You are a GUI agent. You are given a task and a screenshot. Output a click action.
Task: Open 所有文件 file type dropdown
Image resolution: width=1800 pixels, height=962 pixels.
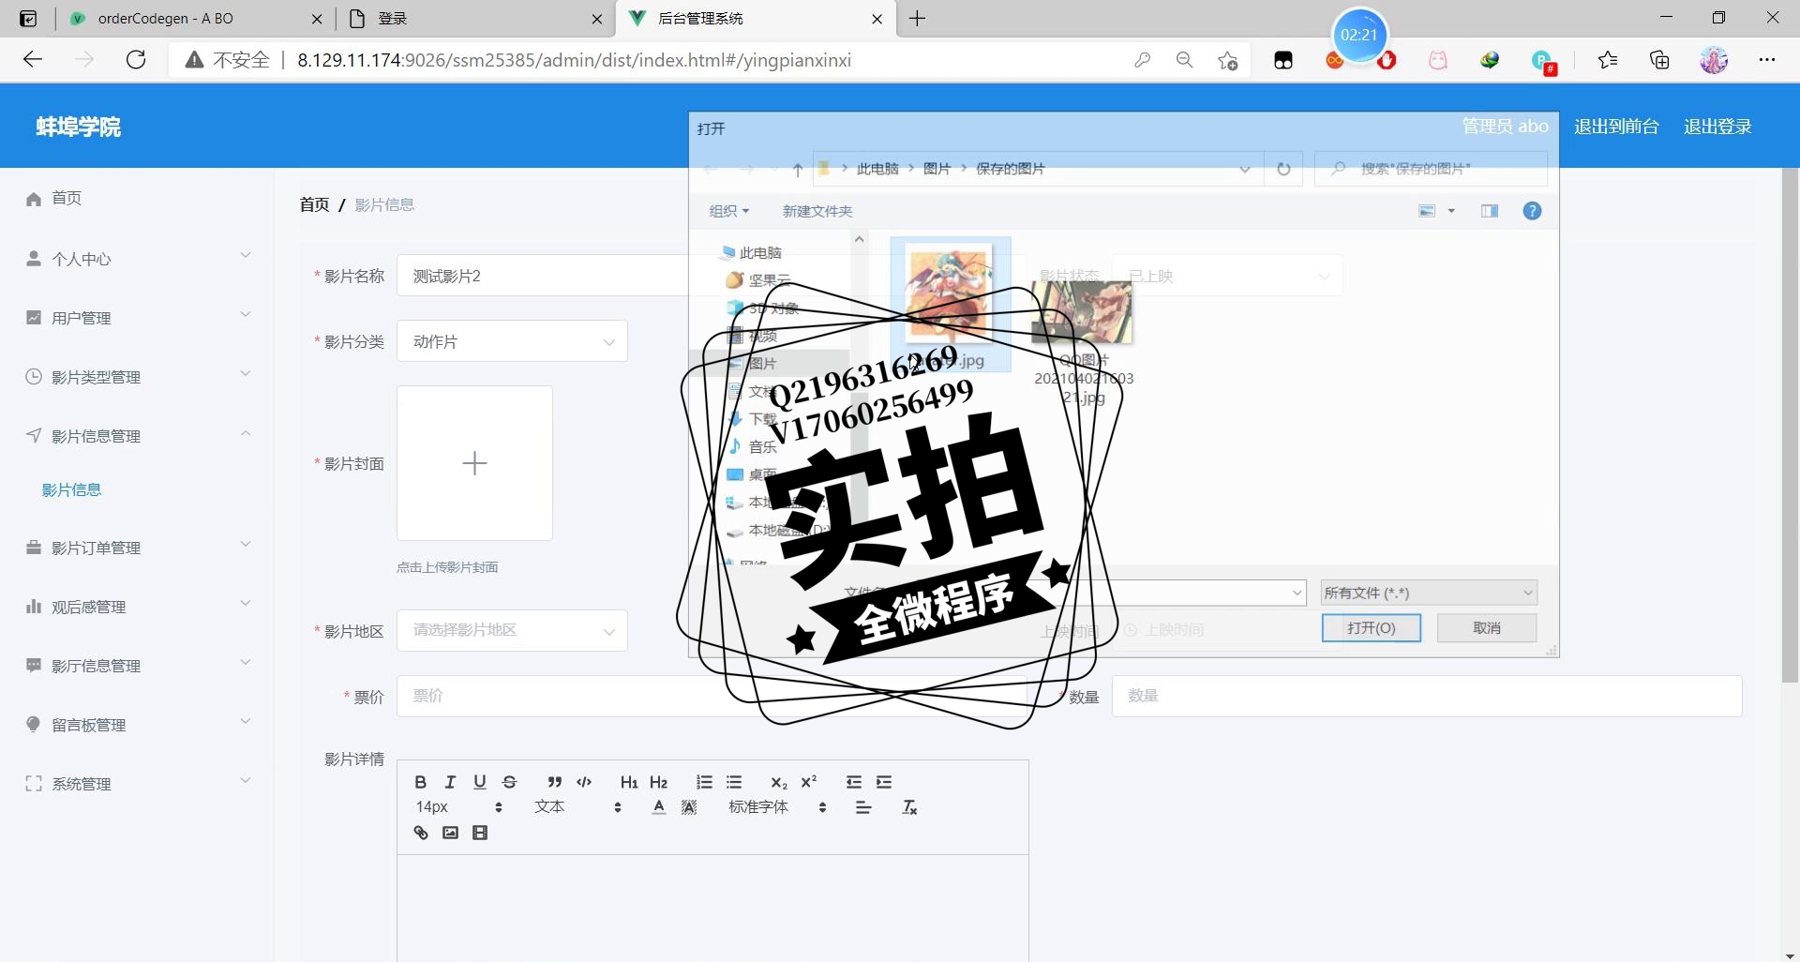[1429, 593]
